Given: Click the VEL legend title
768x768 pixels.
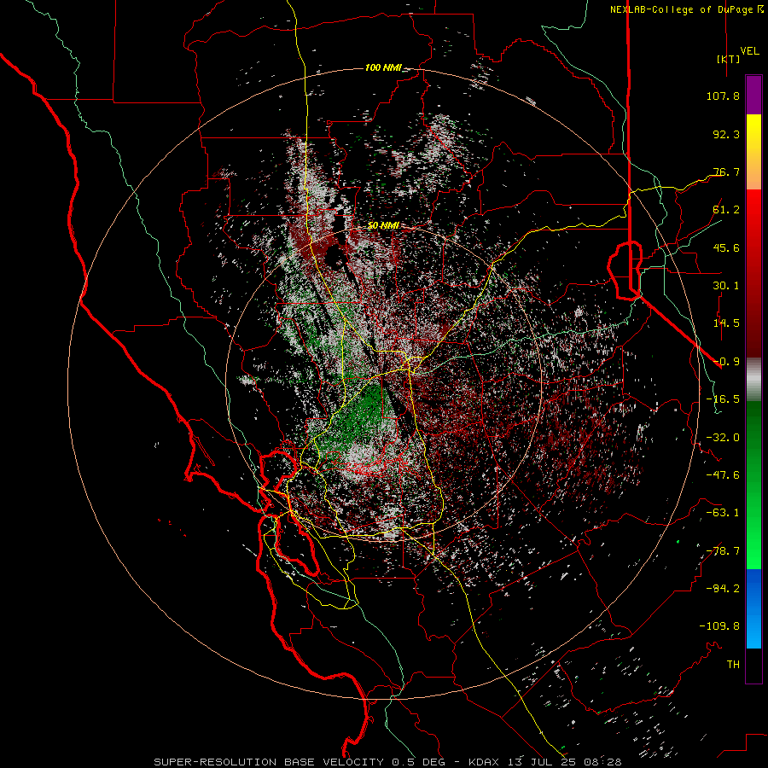Looking at the screenshot, I should click(x=749, y=50).
